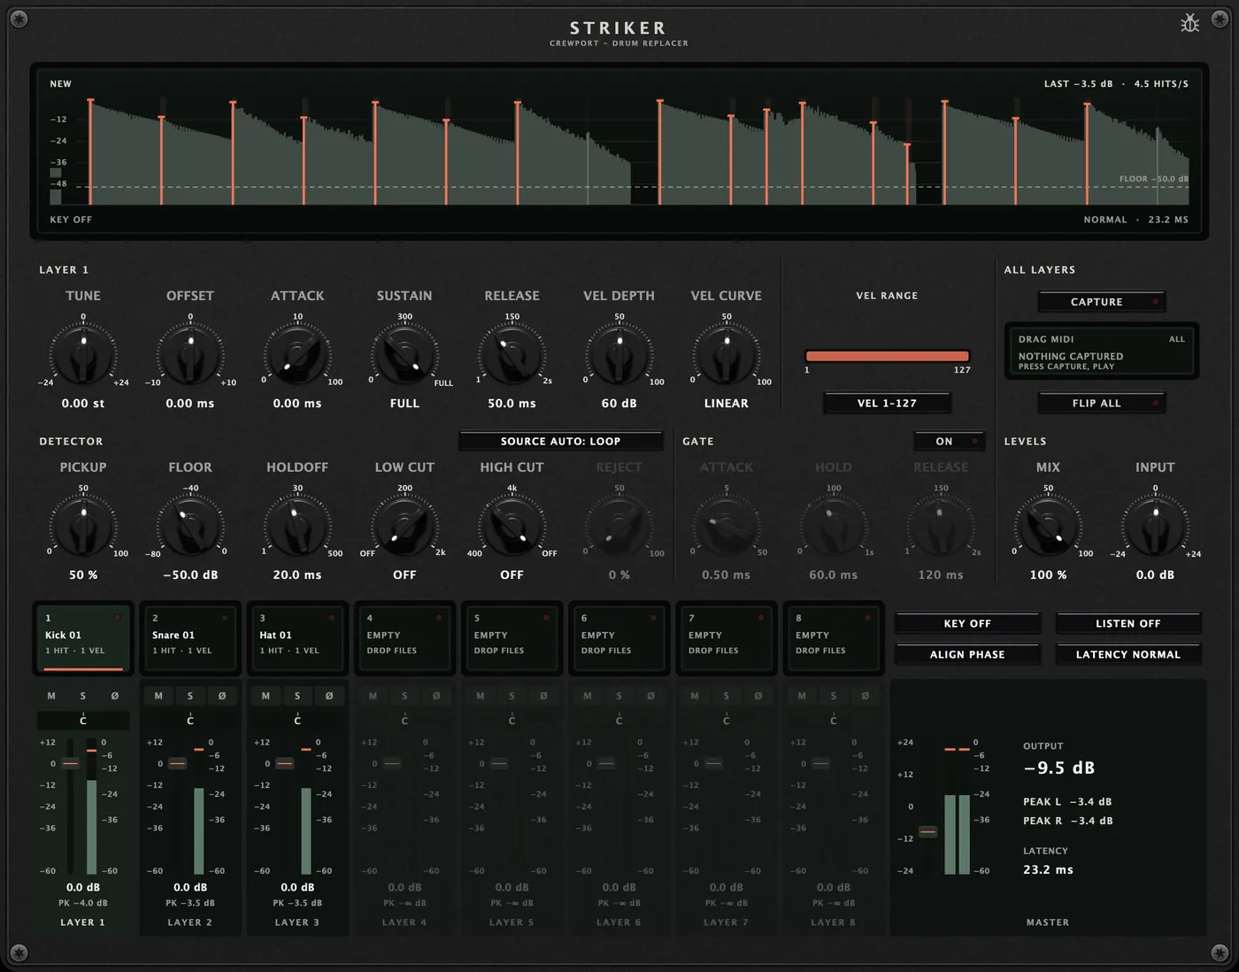The height and width of the screenshot is (972, 1239).
Task: Click the Layer 3 gain fader handle
Action: 284,763
